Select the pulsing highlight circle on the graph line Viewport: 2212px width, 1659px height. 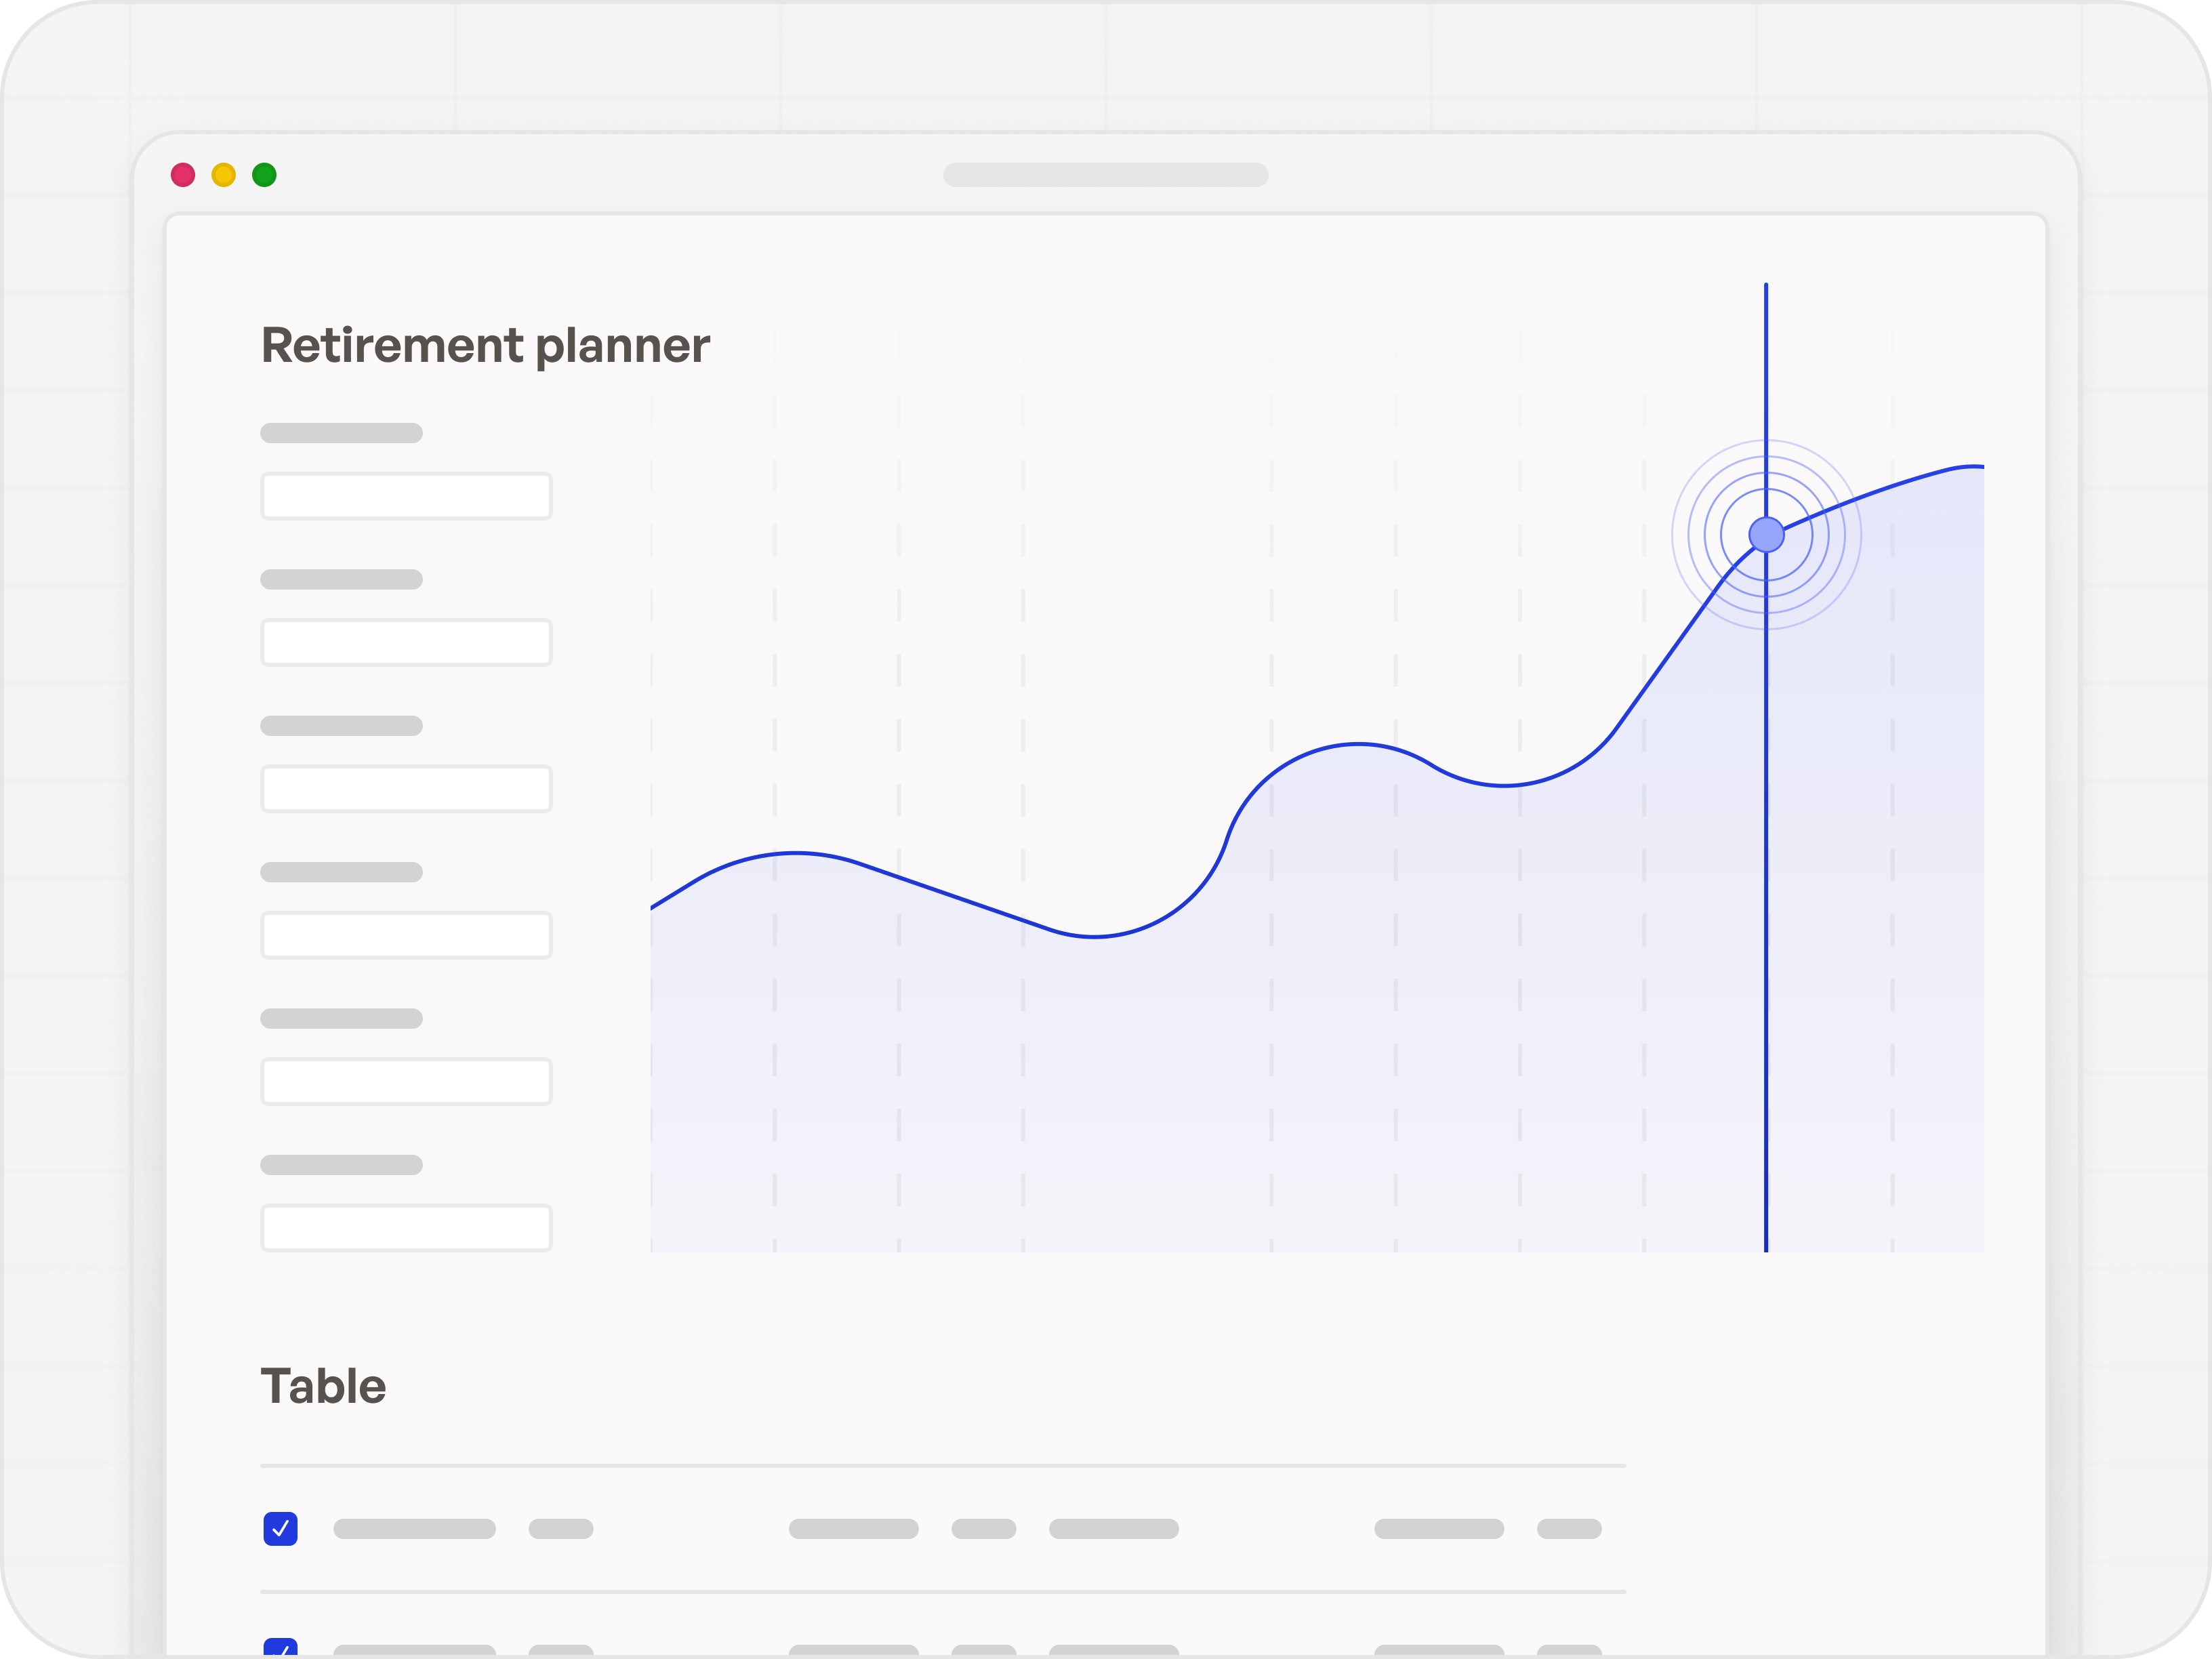click(x=1766, y=535)
